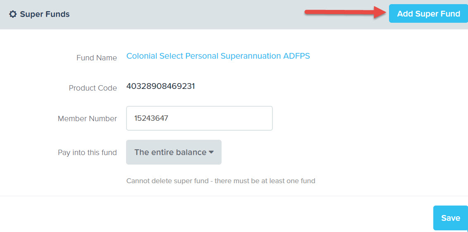
Task: Click the Fund Name label
Action: [x=97, y=58]
